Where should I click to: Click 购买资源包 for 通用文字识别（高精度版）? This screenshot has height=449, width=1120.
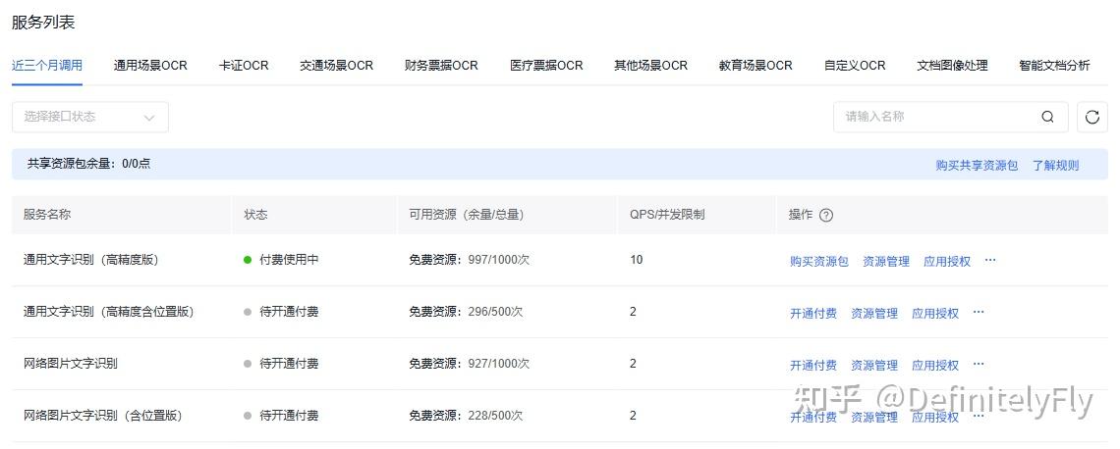(819, 262)
